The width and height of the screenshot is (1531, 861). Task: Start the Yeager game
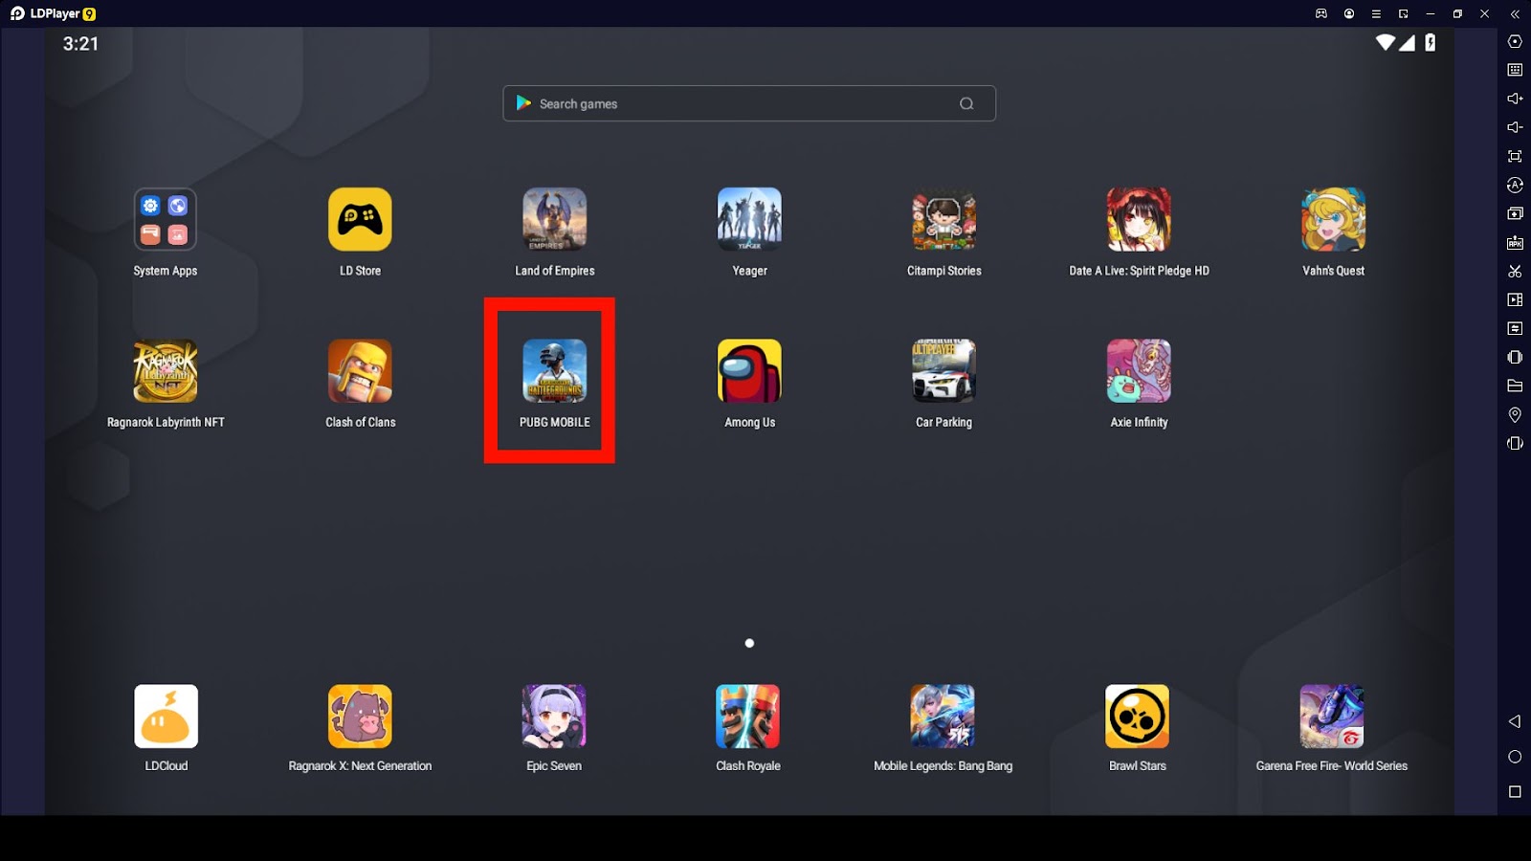(749, 219)
